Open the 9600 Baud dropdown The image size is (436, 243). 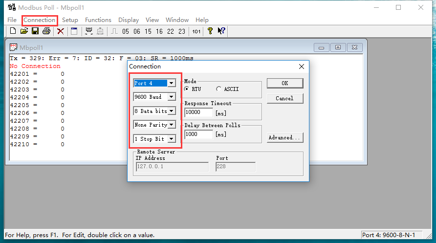(172, 97)
